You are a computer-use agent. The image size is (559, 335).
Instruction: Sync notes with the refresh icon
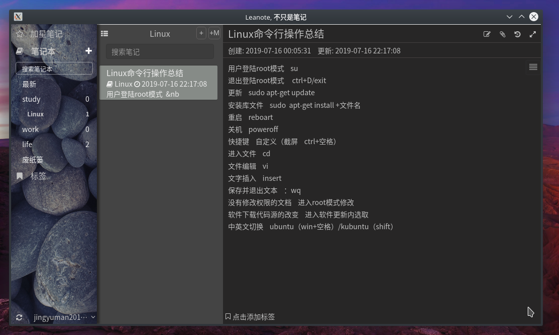pos(19,317)
